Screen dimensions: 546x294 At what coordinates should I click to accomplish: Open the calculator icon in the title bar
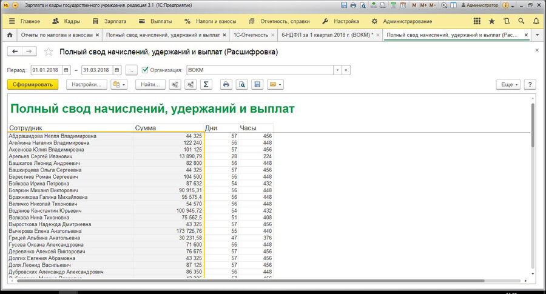point(393,5)
